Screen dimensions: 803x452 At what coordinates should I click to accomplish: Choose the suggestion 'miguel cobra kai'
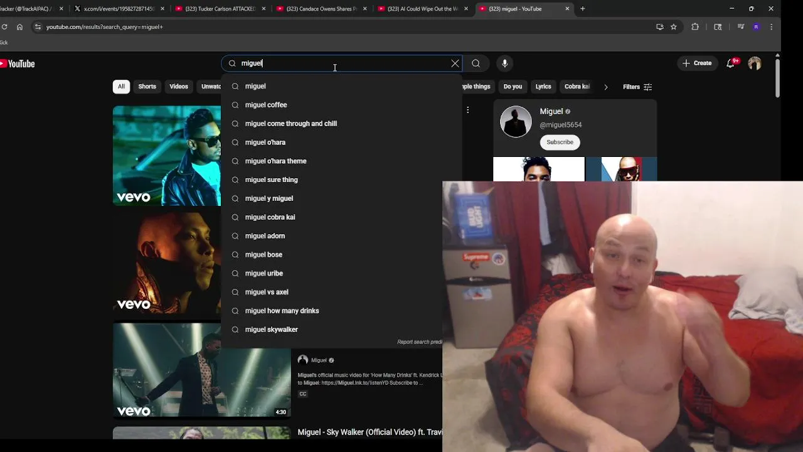pos(341,217)
